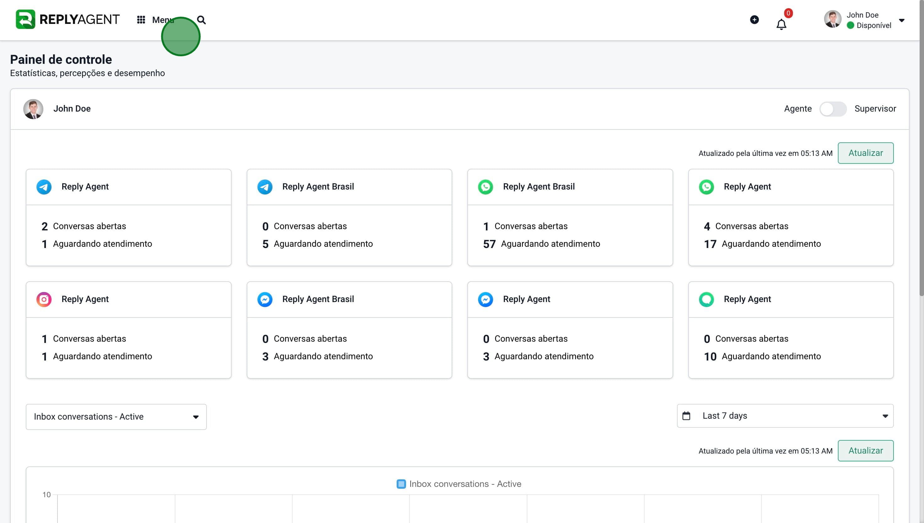Image resolution: width=924 pixels, height=523 pixels.
Task: Expand the user profile dropdown arrow
Action: point(902,20)
